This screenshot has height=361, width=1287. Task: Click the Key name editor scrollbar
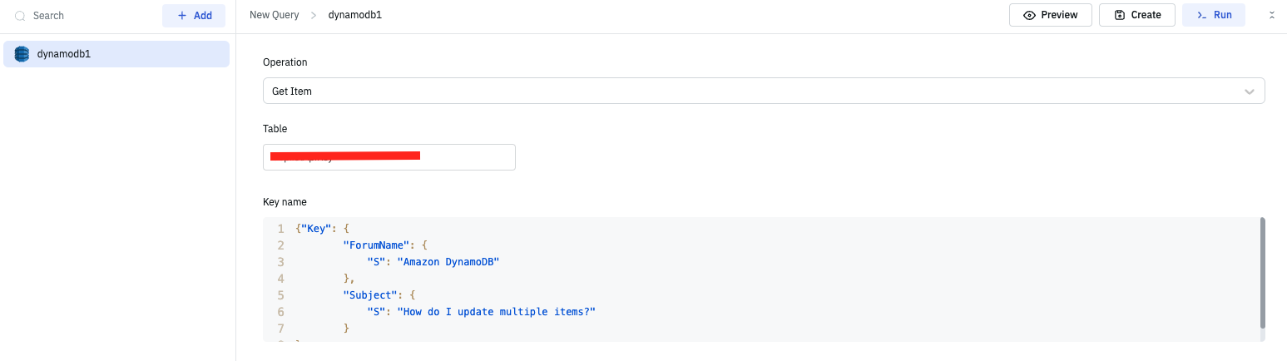(x=1262, y=273)
